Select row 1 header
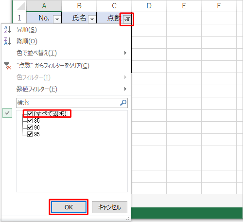This screenshot has width=243, height=222. pyautogui.click(x=19, y=18)
